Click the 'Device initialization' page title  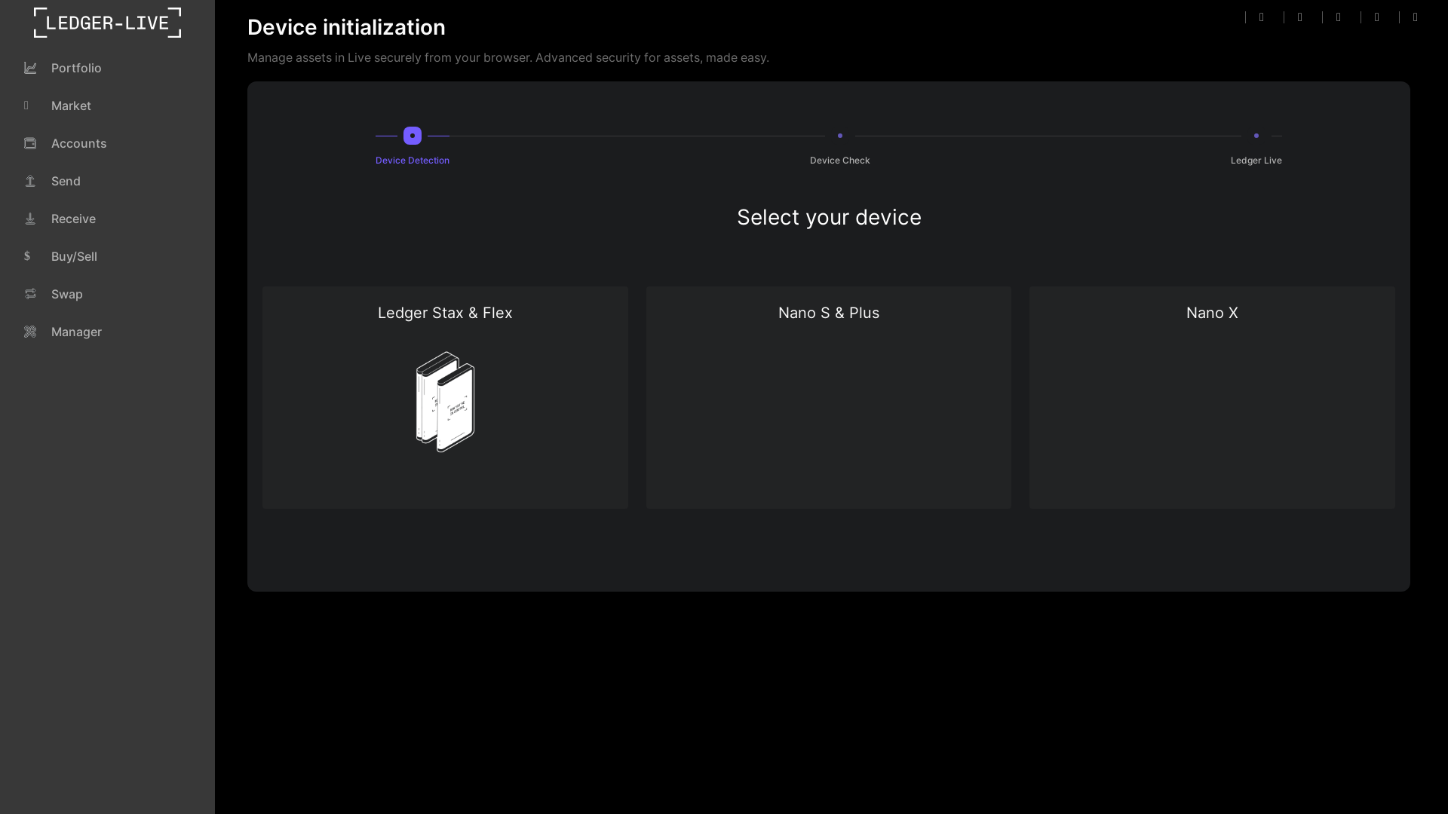tap(346, 27)
